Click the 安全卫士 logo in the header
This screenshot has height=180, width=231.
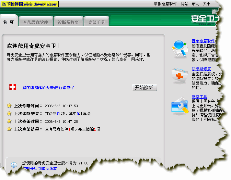pos(205,19)
